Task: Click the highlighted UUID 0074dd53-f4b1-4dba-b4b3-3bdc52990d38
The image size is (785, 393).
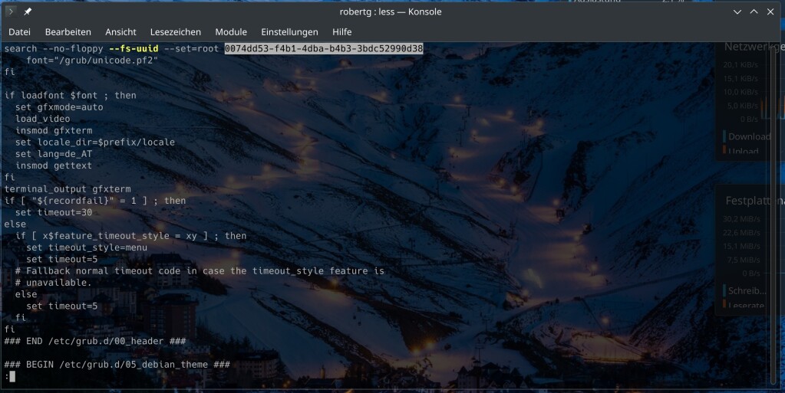Action: pos(324,48)
